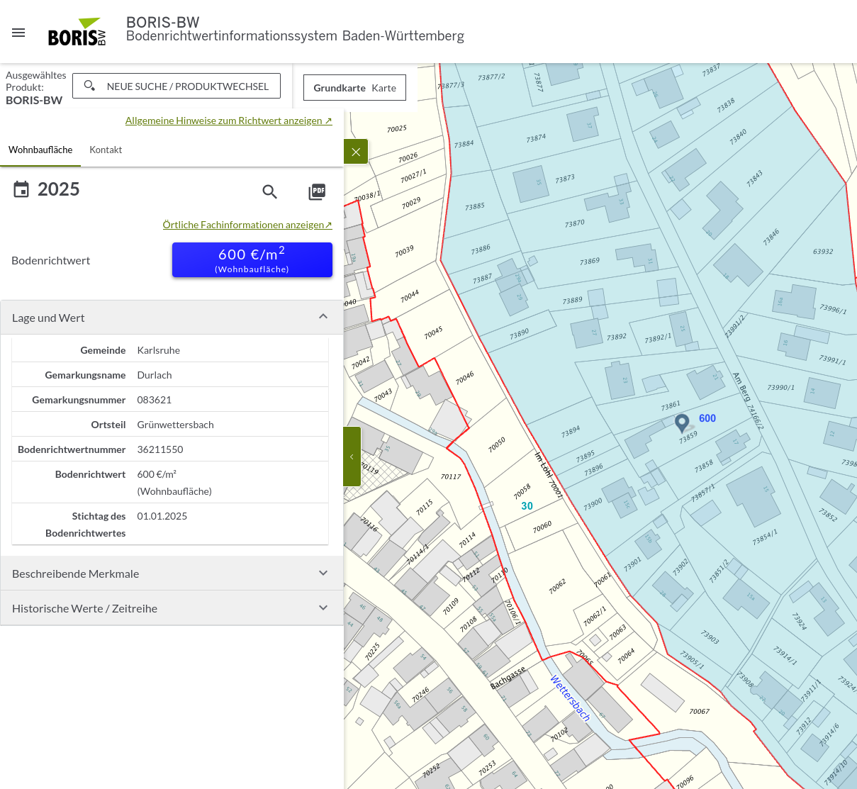Viewport: 857px width, 789px height.
Task: Open the Kontakt tab
Action: click(x=106, y=150)
